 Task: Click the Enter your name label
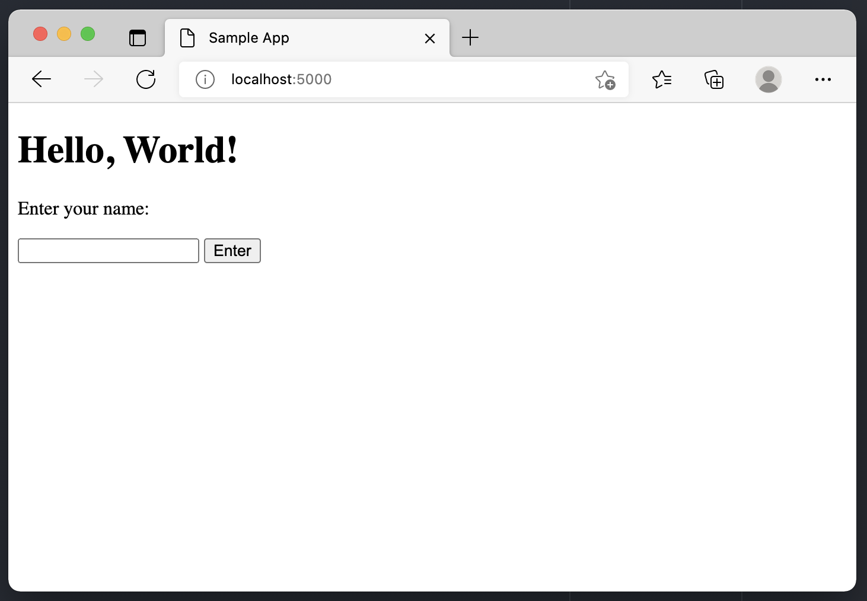pyautogui.click(x=83, y=209)
